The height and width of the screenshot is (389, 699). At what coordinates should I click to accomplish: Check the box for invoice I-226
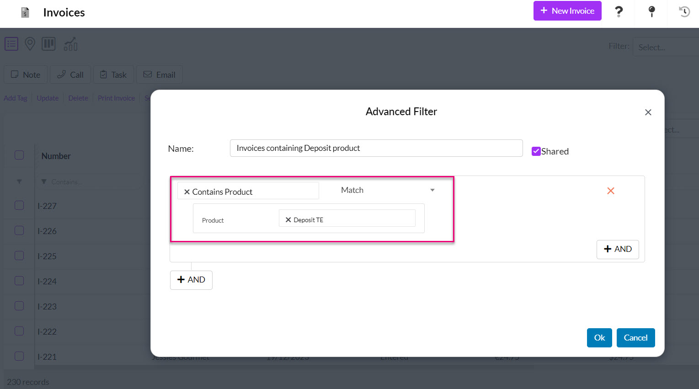click(x=19, y=230)
